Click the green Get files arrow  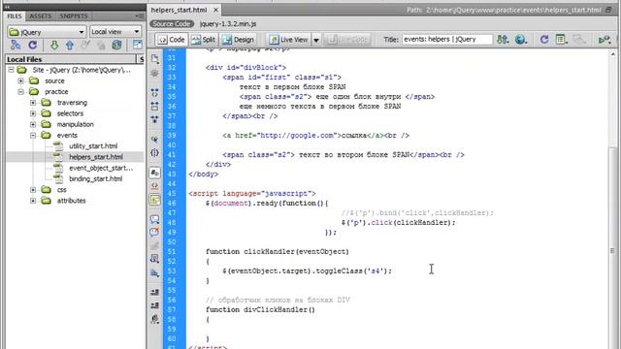point(54,46)
